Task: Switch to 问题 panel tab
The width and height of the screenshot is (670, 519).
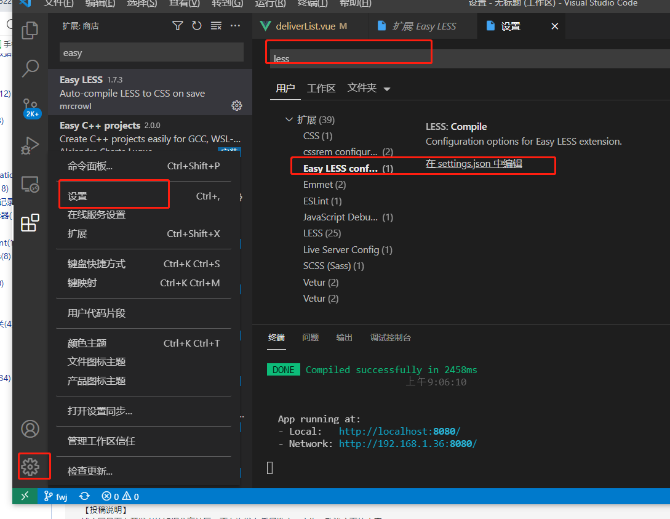Action: pyautogui.click(x=311, y=338)
